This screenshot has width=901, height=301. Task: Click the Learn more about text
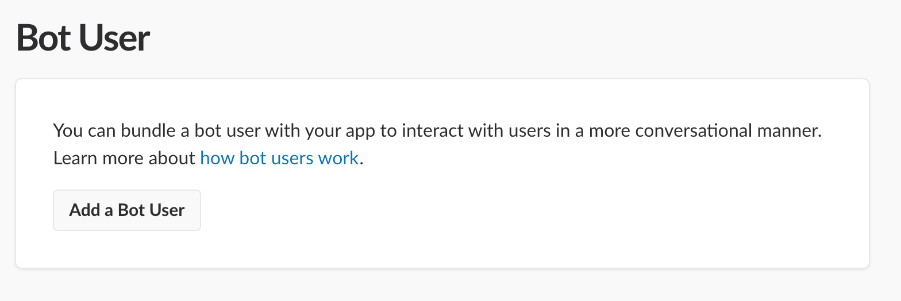click(x=124, y=158)
